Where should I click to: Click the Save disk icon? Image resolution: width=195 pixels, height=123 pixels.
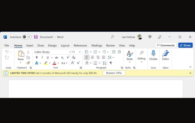pos(36,37)
